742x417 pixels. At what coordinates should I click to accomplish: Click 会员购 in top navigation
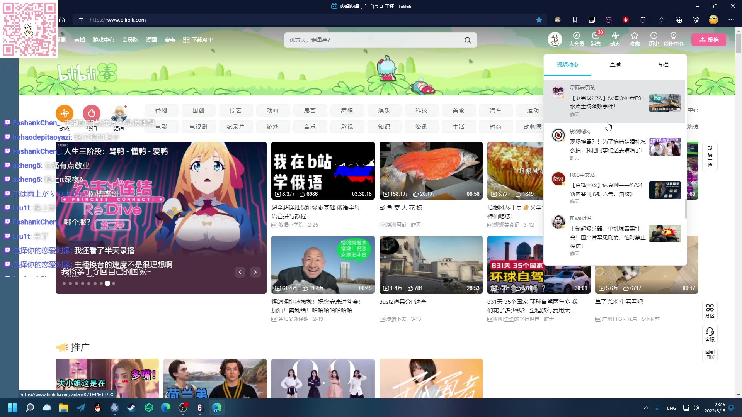tap(130, 40)
